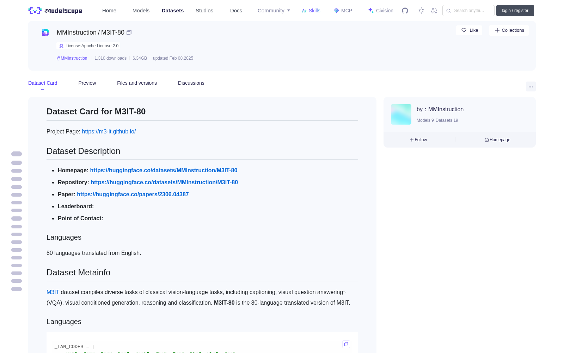Viewport: 564px width, 353px height.
Task: Add dataset to Collections
Action: pyautogui.click(x=509, y=30)
